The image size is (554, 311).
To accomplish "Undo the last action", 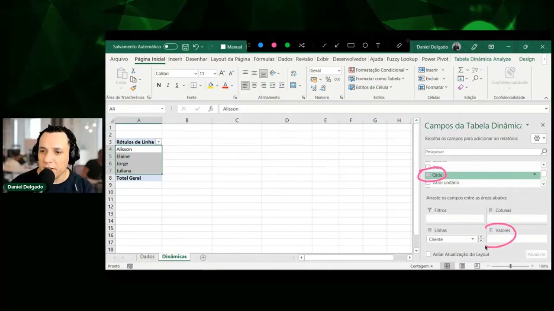I will point(196,47).
